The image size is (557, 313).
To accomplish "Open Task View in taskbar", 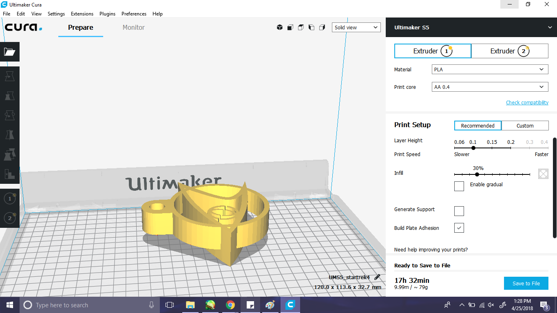I will (170, 305).
